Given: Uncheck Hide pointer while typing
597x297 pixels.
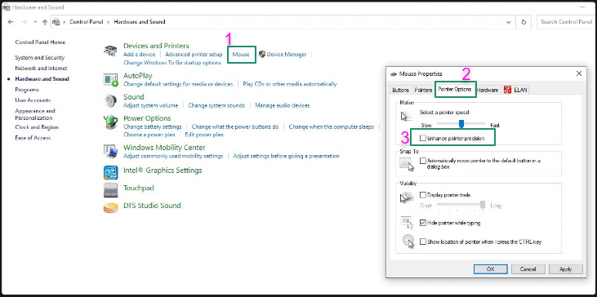Looking at the screenshot, I should click(422, 223).
